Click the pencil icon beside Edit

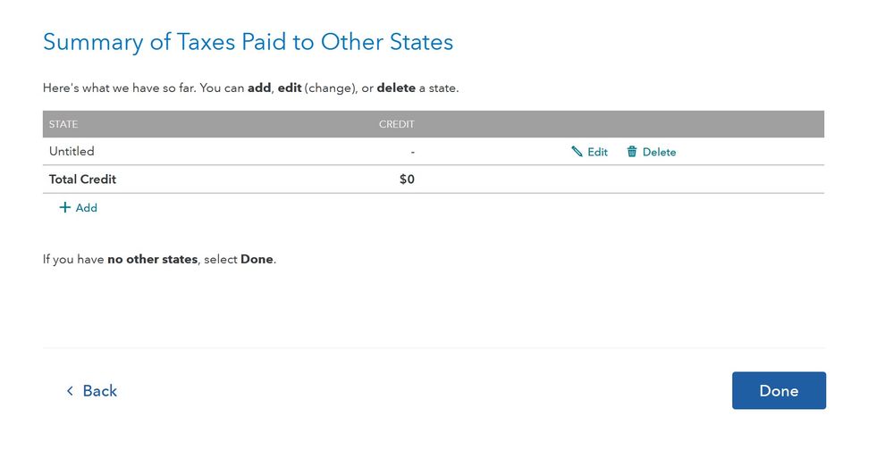click(577, 152)
